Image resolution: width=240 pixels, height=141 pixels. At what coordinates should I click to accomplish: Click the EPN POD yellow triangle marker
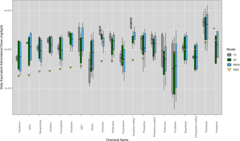[29, 75]
